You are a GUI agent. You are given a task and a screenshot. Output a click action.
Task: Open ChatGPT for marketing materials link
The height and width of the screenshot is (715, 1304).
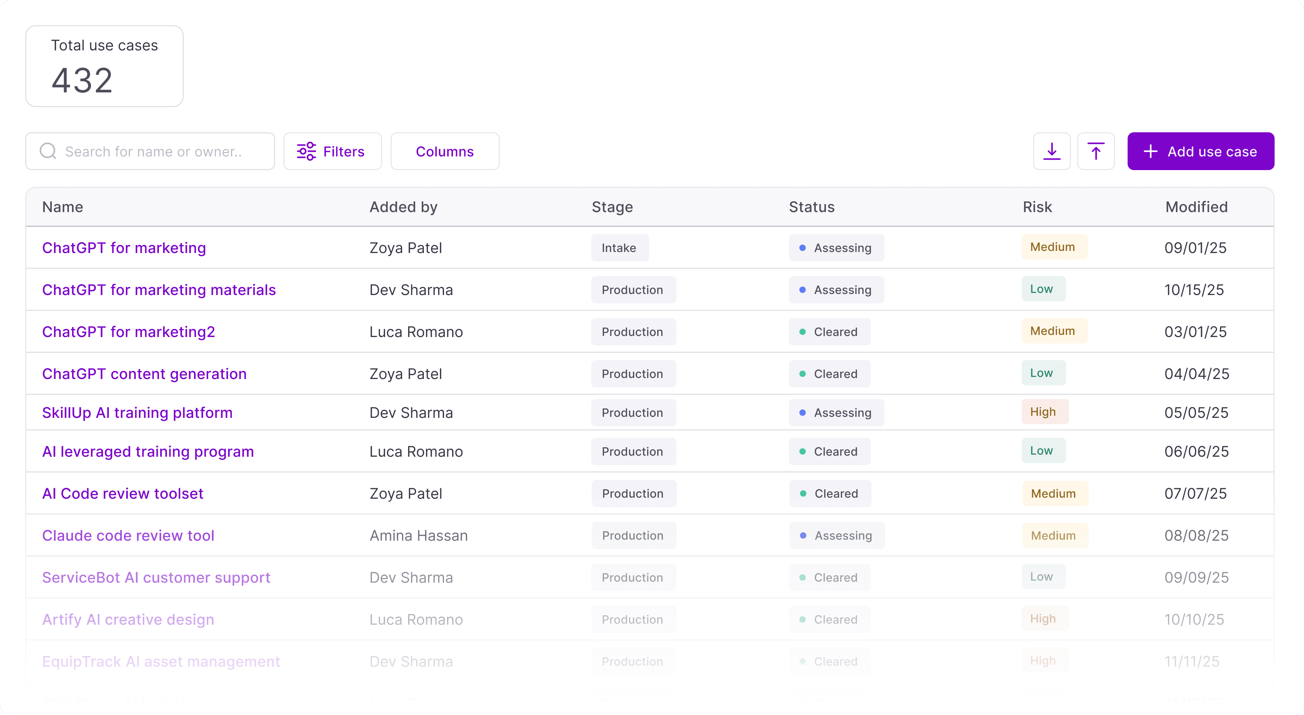(x=159, y=290)
